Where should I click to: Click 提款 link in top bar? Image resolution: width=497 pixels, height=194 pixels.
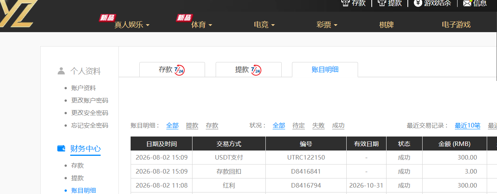(395, 3)
